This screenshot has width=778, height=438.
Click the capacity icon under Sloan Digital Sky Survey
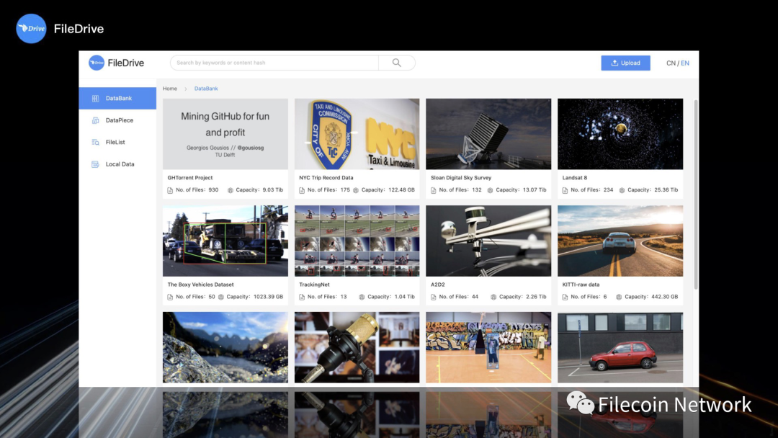tap(491, 190)
